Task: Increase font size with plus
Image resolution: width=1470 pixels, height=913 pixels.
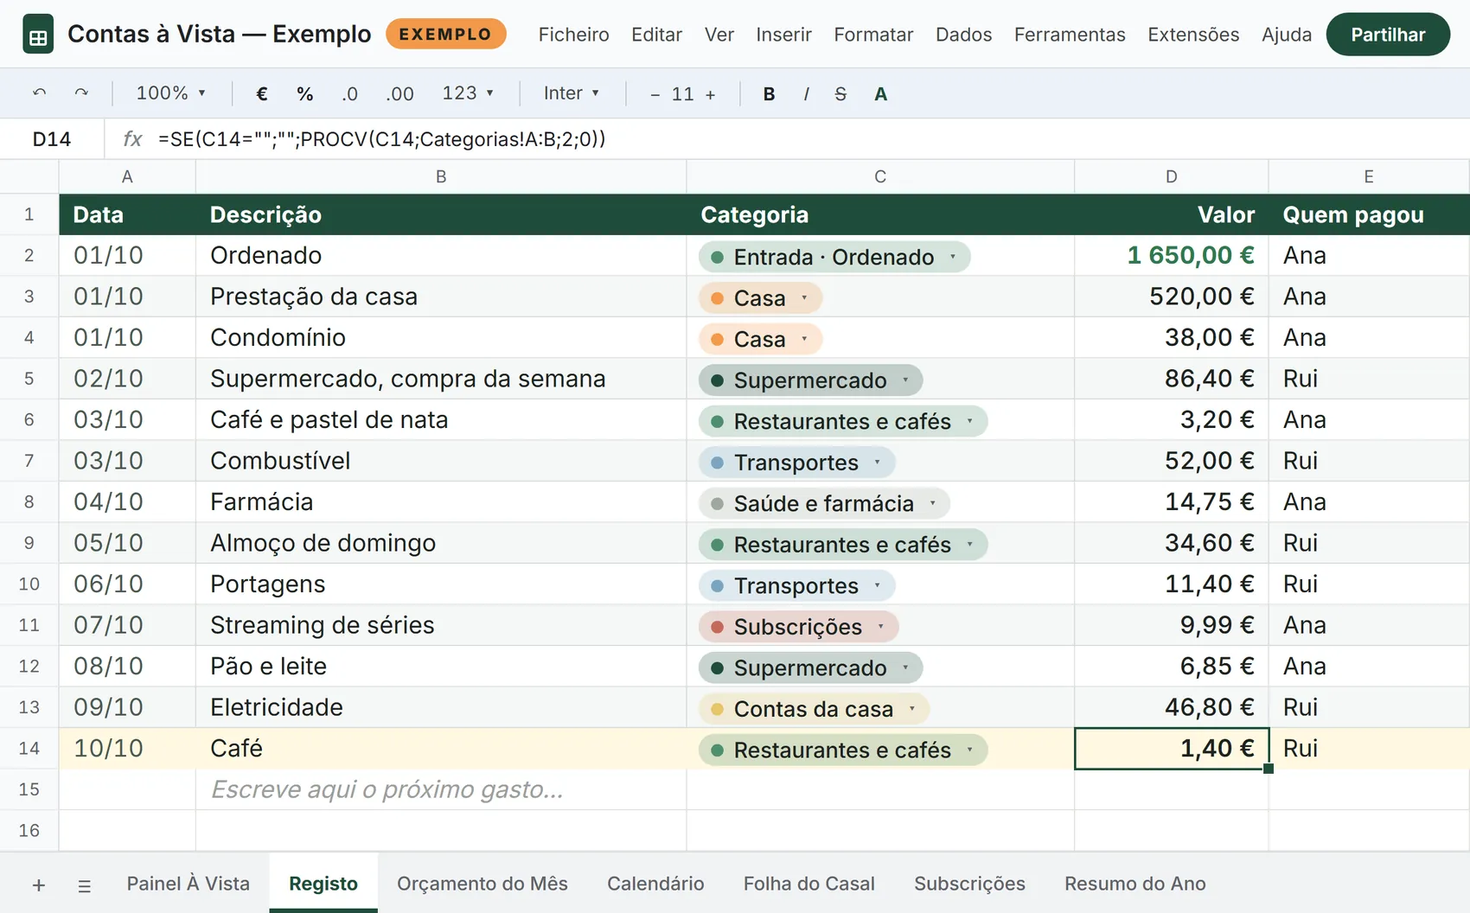Action: click(711, 94)
